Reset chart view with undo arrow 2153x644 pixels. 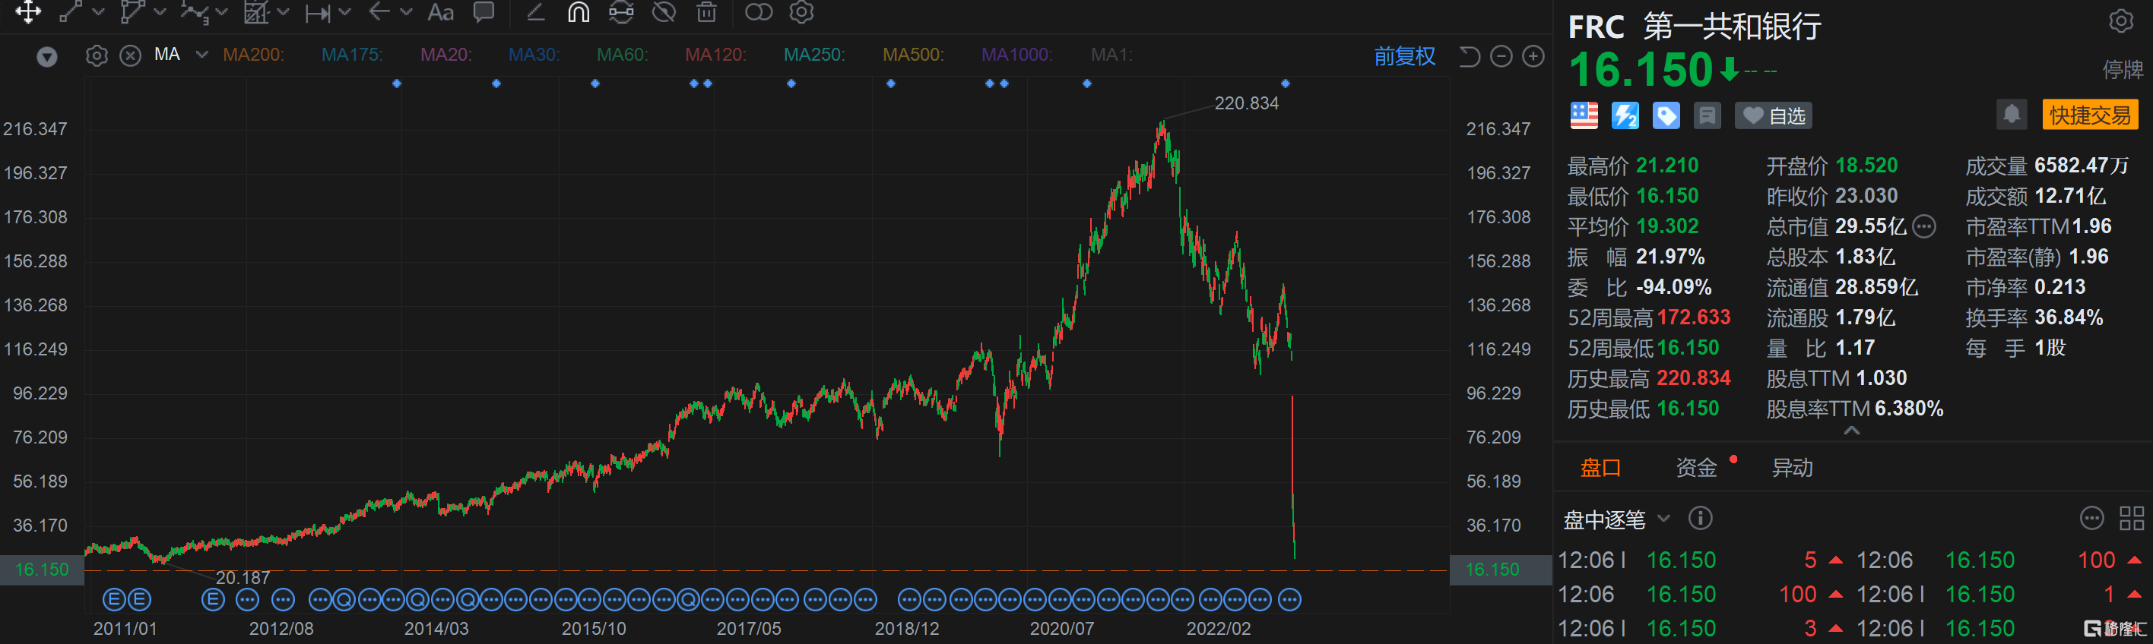(1470, 56)
